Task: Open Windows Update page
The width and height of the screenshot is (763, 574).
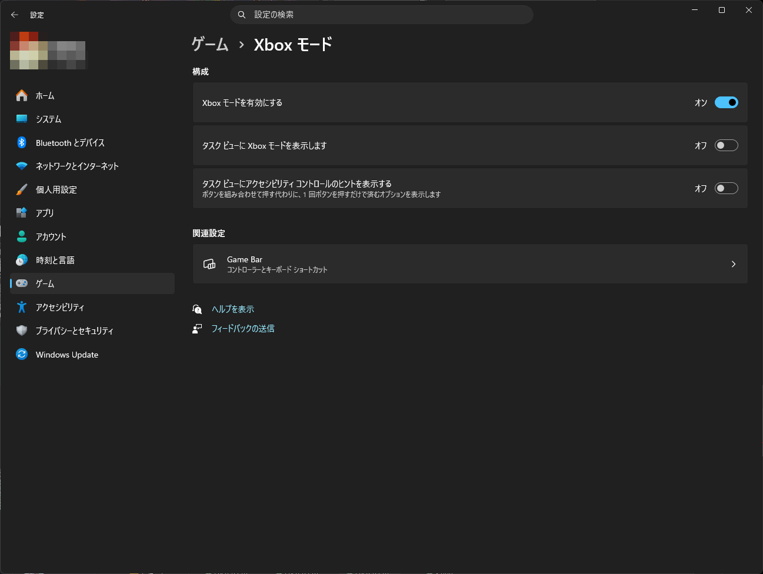Action: 92,354
